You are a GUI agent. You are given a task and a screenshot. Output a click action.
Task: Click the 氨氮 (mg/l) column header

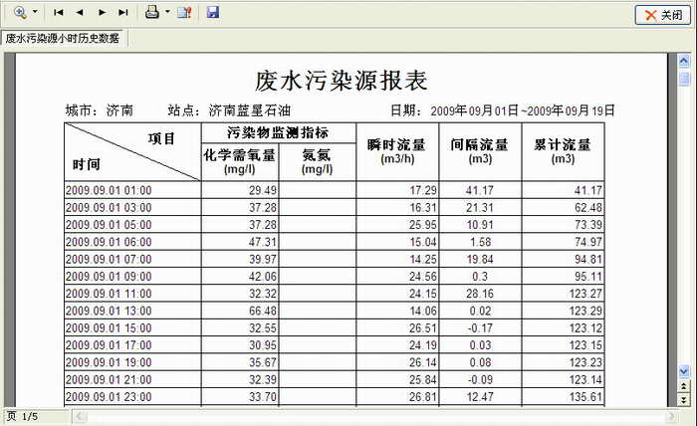coord(317,161)
